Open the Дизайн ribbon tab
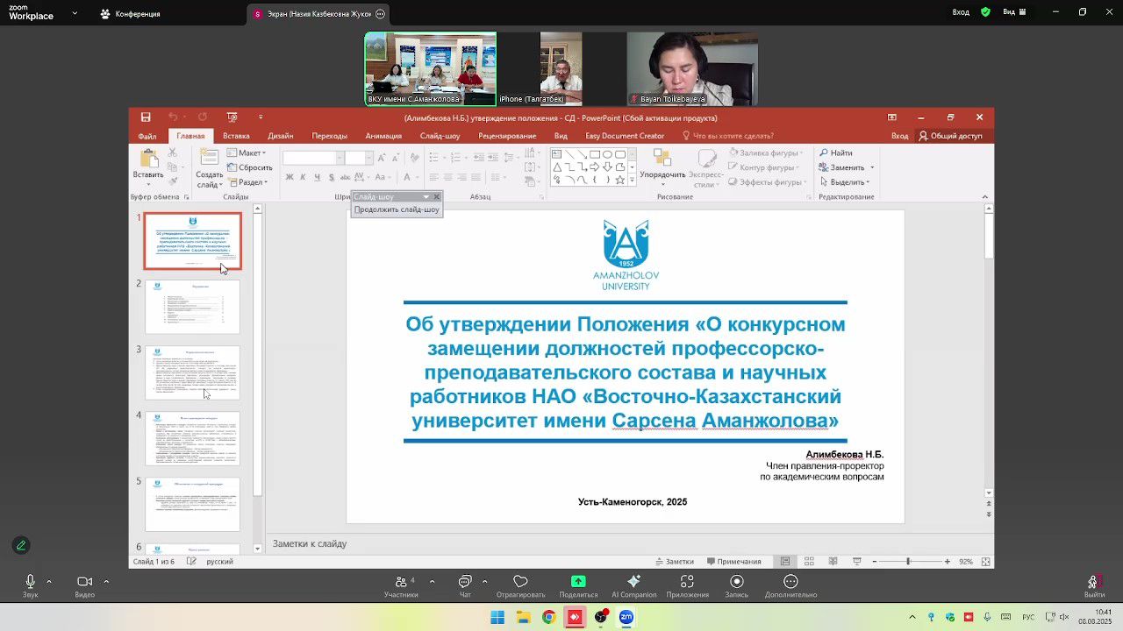Screen dimensions: 1123x631 (x=280, y=136)
